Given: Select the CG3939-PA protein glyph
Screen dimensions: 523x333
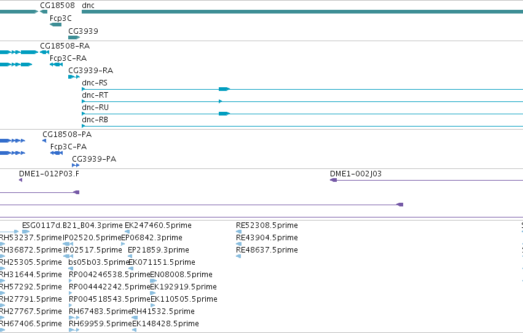Looking at the screenshot, I should [76, 165].
